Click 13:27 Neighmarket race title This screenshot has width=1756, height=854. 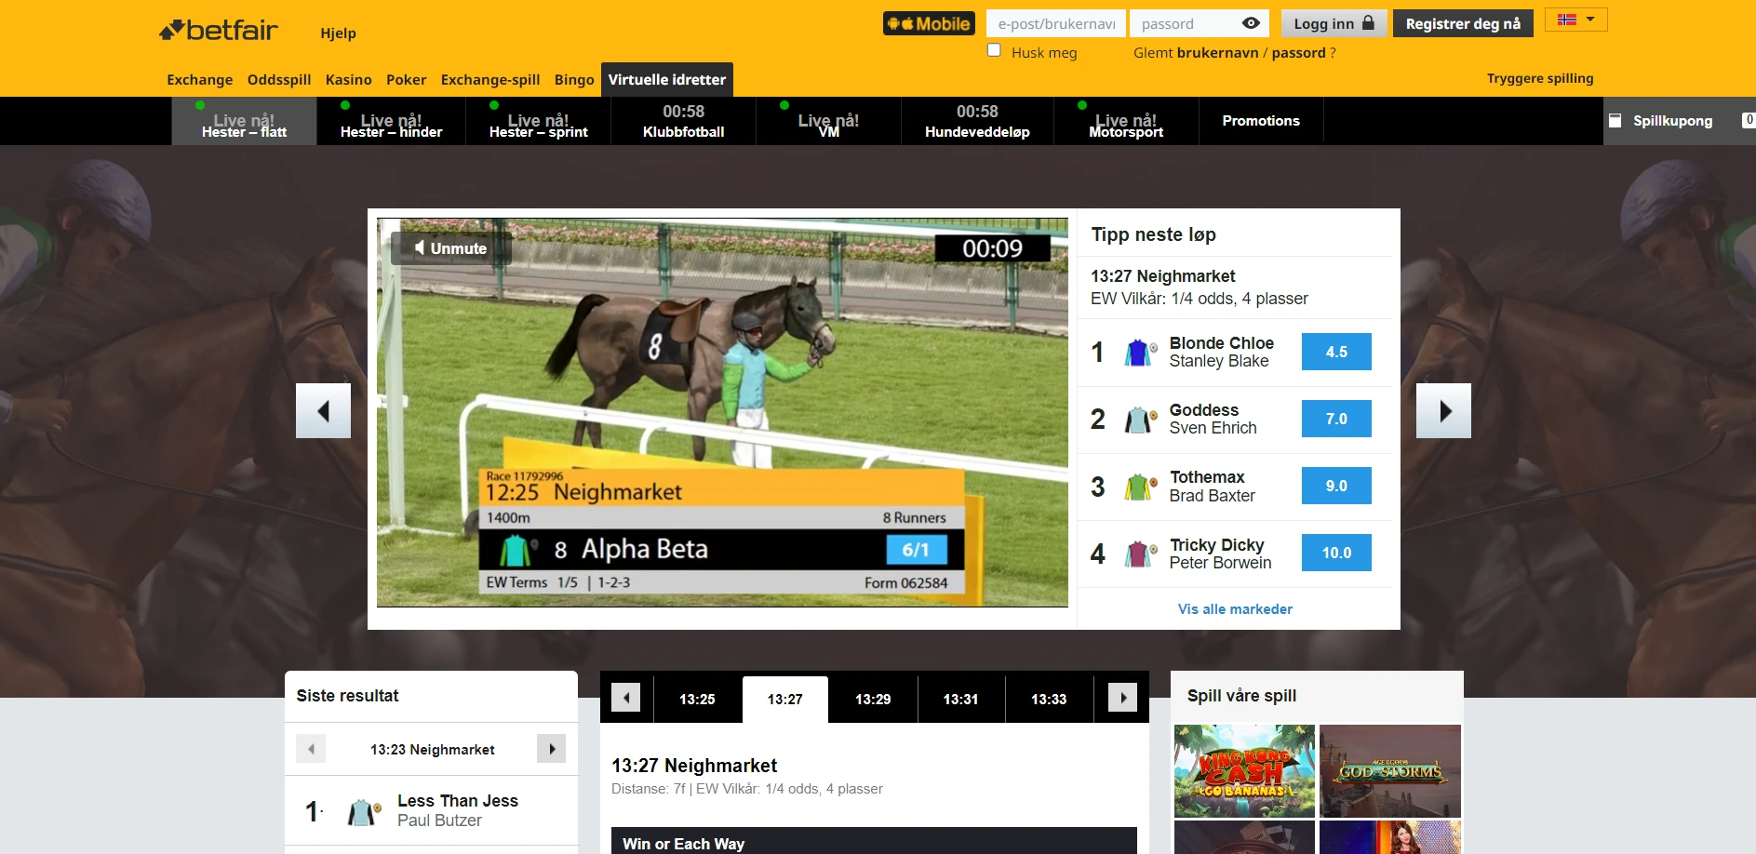coord(694,766)
